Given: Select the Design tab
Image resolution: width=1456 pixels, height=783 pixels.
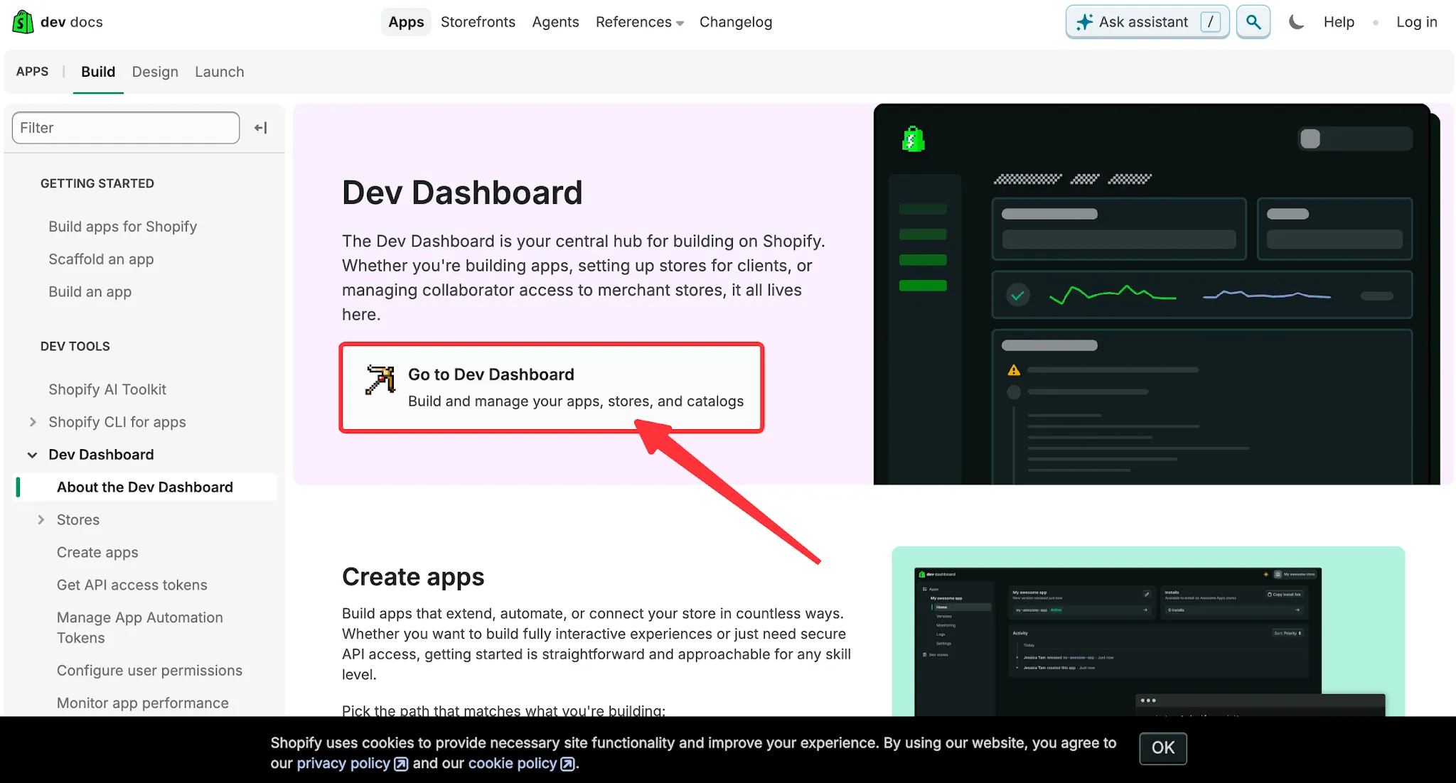Looking at the screenshot, I should pos(155,72).
